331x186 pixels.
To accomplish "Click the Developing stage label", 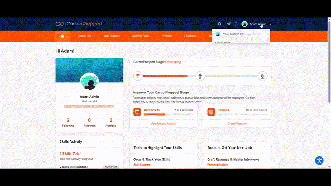I will [173, 62].
